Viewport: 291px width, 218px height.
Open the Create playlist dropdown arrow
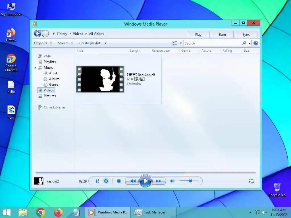click(105, 43)
